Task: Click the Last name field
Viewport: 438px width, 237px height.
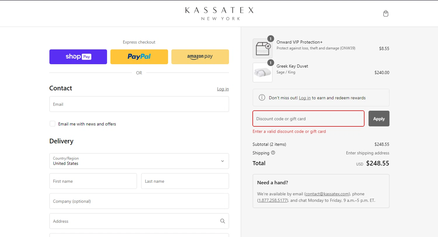Action: [185, 181]
